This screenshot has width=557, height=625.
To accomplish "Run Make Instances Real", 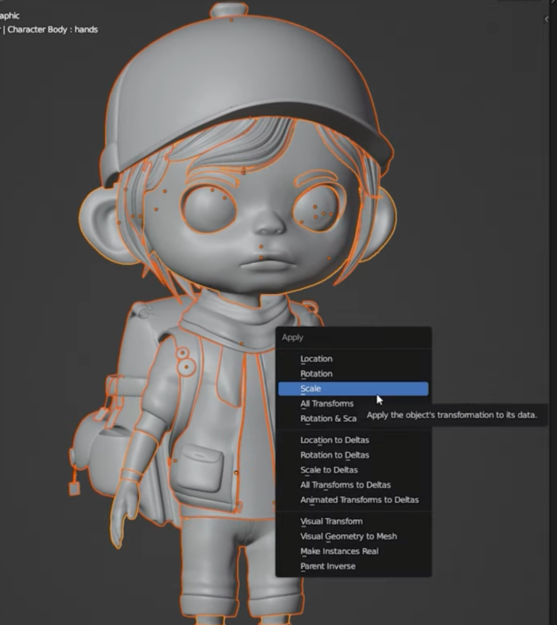I will coord(339,551).
